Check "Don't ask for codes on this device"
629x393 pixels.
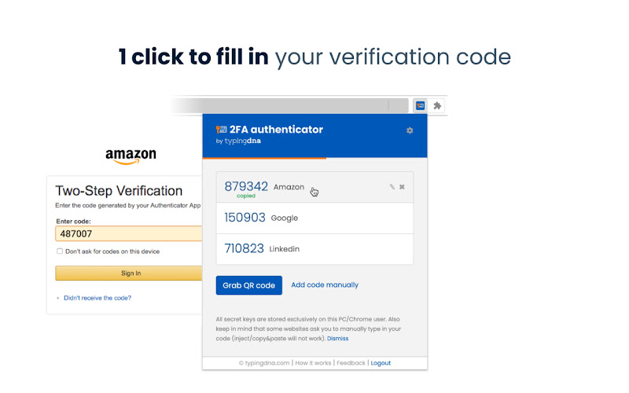(60, 251)
